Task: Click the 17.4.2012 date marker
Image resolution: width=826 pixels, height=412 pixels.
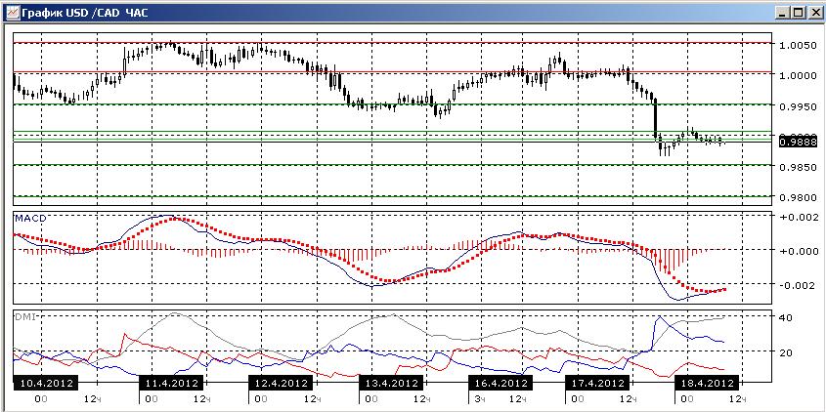Action: tap(597, 383)
